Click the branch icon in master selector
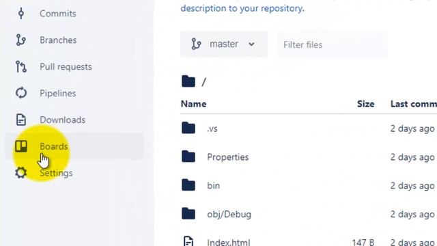The width and height of the screenshot is (437, 246). pos(196,44)
